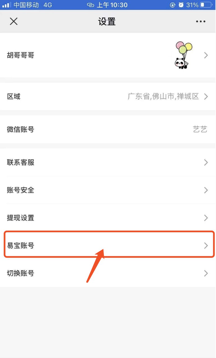Tap the 易宝账号 chevron icon
Image resolution: width=216 pixels, height=358 pixels.
[206, 245]
